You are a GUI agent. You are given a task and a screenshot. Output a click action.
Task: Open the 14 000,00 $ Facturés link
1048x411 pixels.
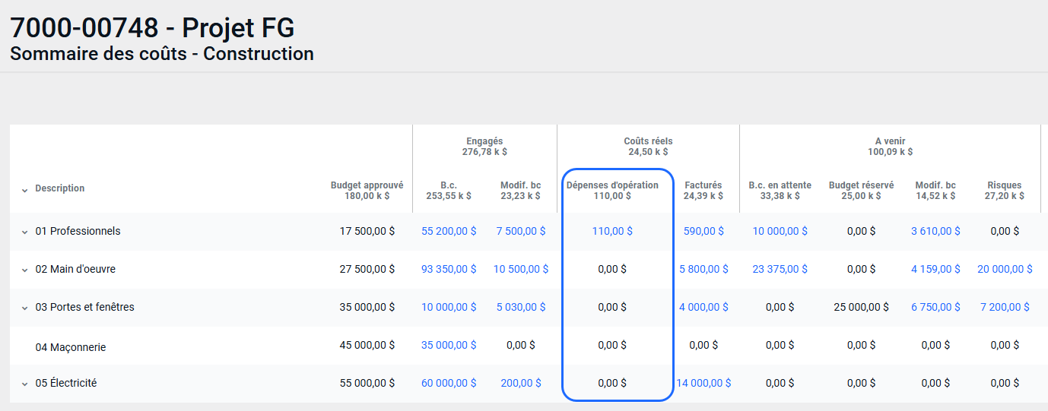(703, 383)
